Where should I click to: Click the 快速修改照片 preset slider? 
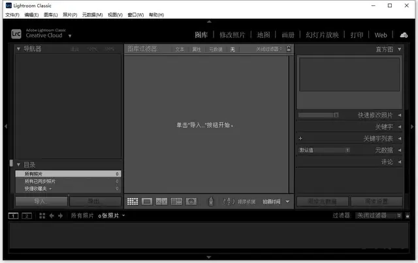click(x=318, y=115)
